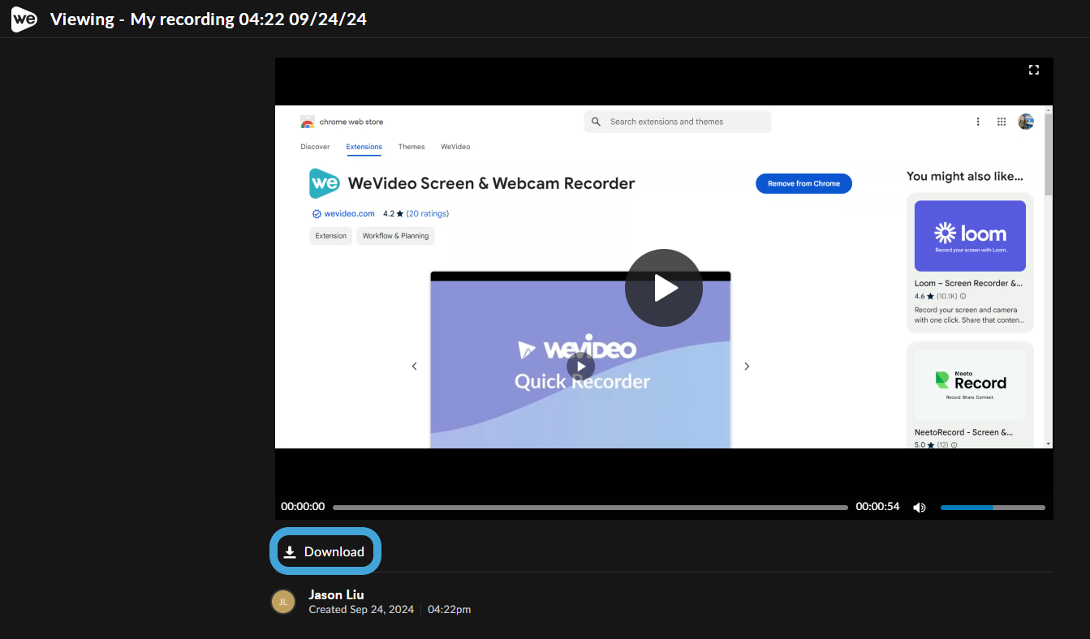Click the Viewing - My recording title
The image size is (1090, 639).
click(x=209, y=19)
